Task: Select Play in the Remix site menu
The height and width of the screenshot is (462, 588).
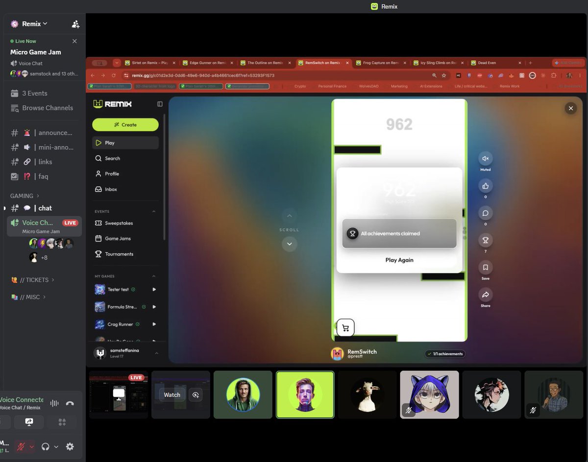Action: click(125, 143)
